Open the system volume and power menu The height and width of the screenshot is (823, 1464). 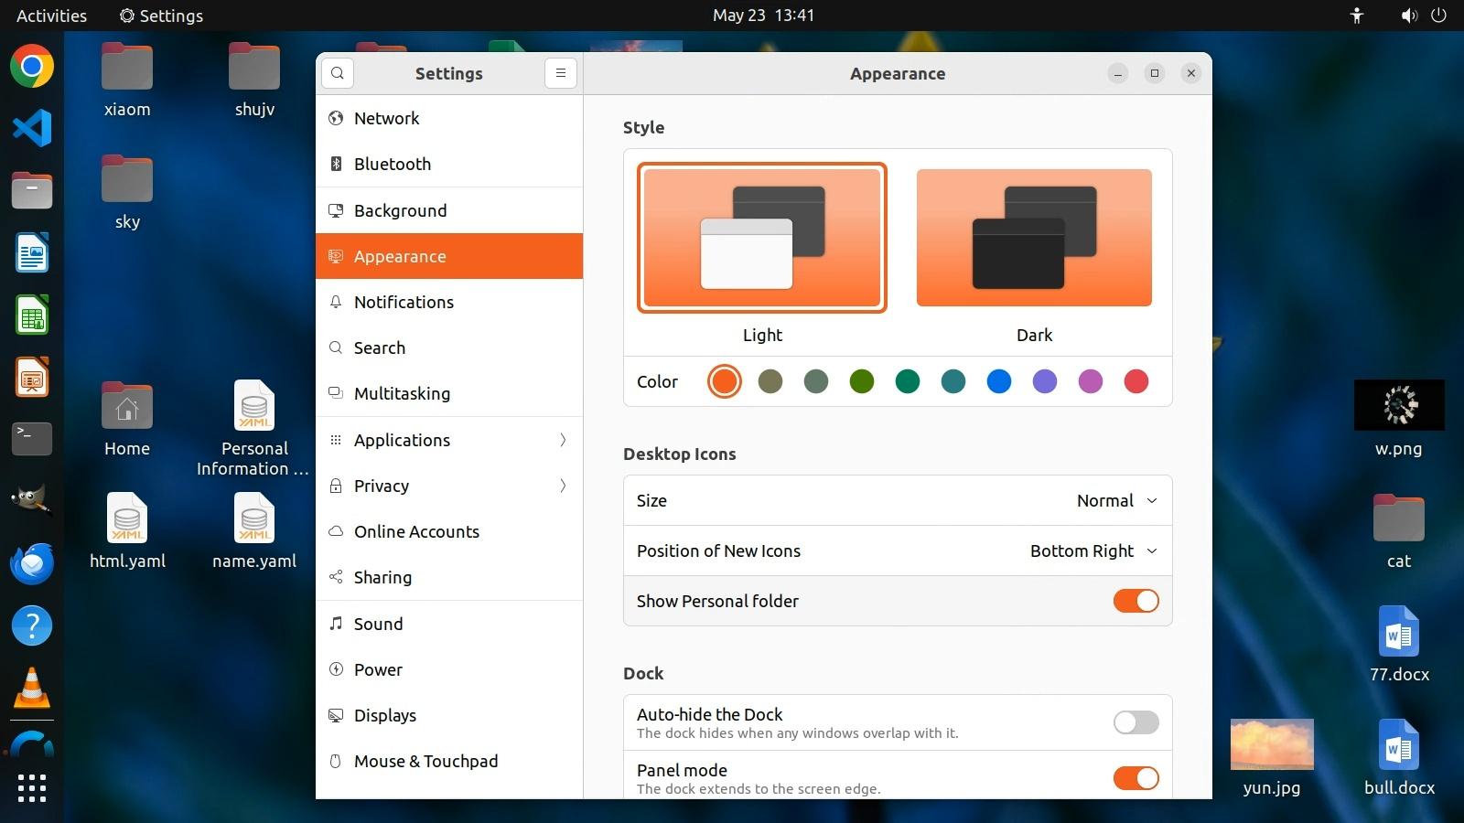(1423, 16)
